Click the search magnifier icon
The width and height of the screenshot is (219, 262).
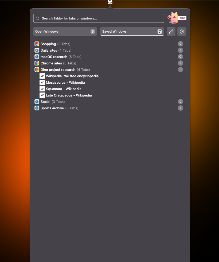pos(38,18)
